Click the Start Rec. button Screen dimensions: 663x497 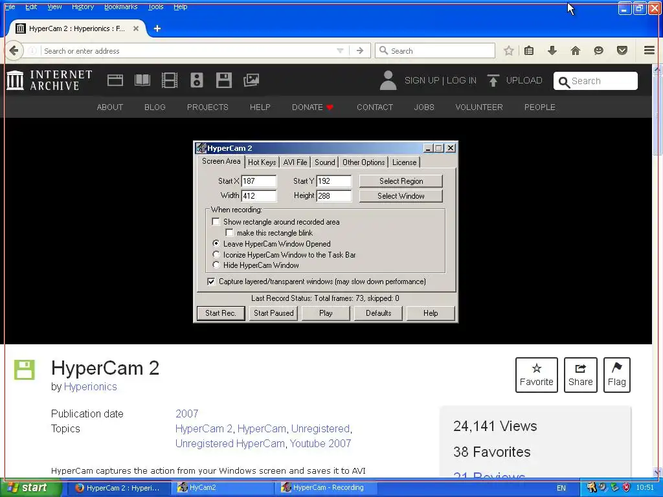click(221, 313)
